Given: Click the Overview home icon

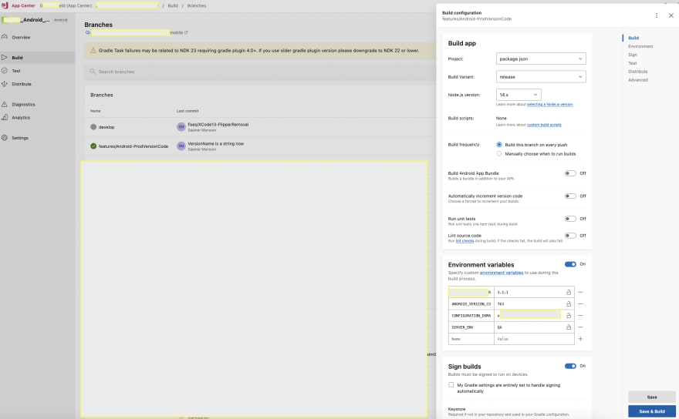Looking at the screenshot, I should tap(5, 37).
